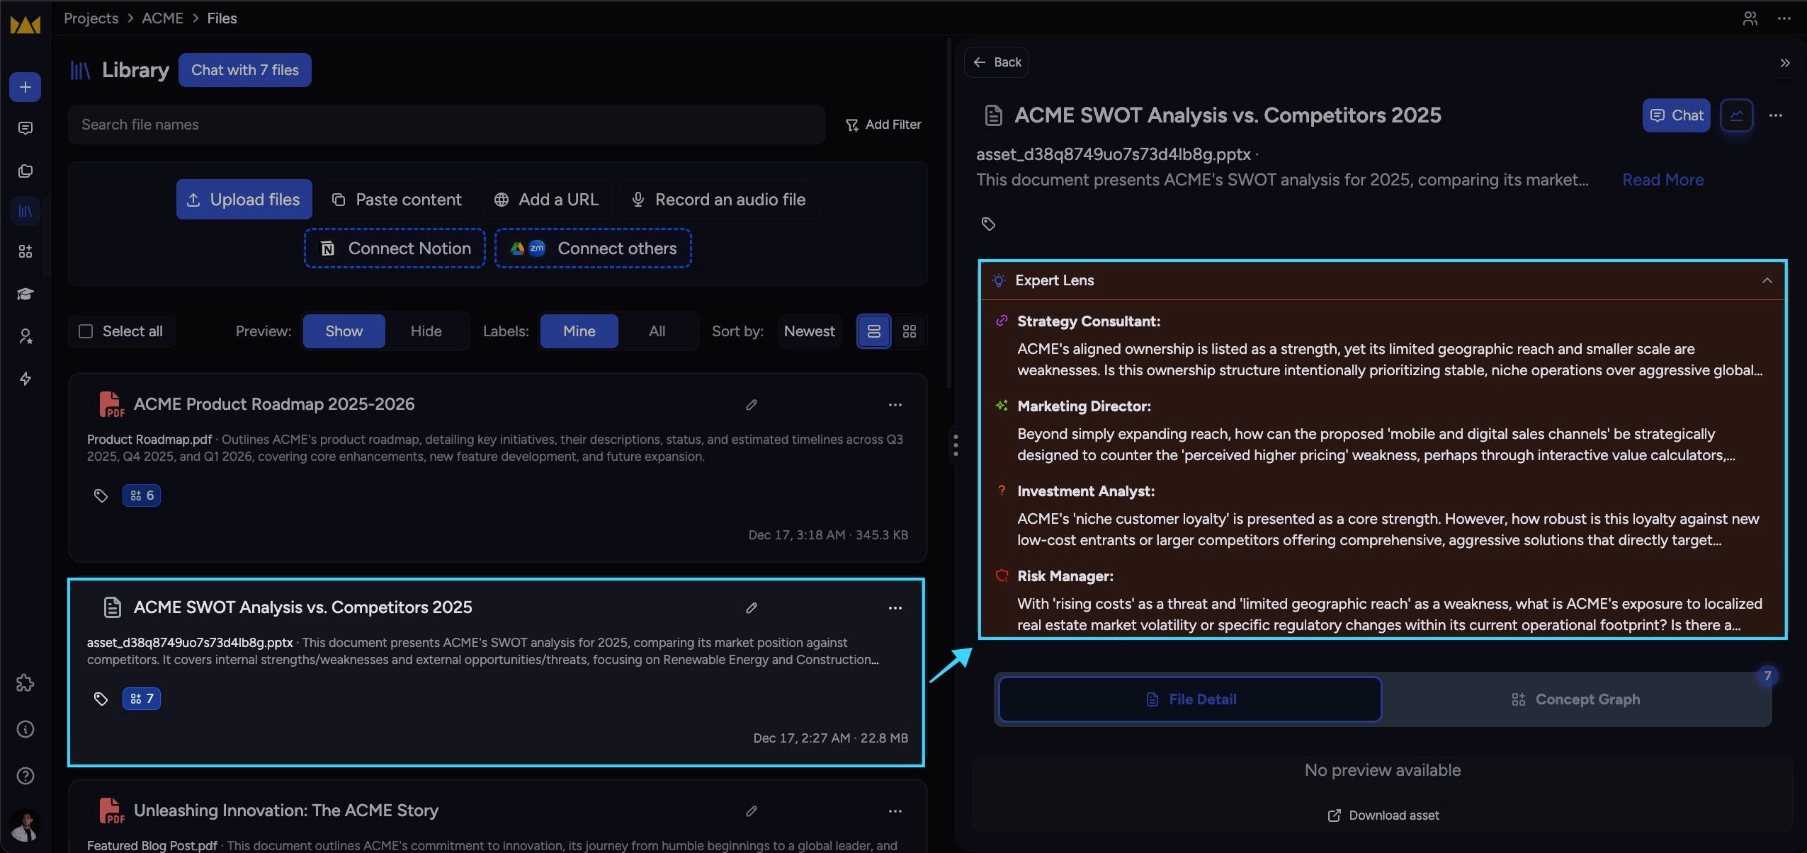The image size is (1807, 853).
Task: Open the chat icon in left sidebar
Action: [x=25, y=128]
